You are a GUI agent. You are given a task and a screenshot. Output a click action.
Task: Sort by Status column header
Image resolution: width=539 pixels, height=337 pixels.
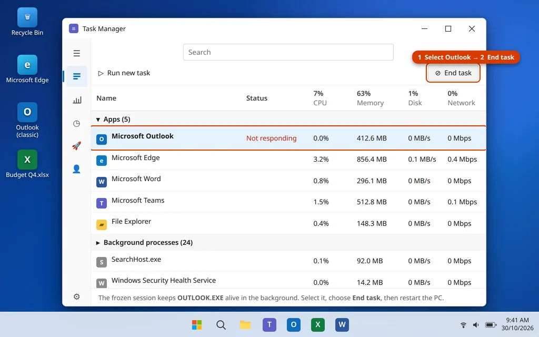[257, 98]
